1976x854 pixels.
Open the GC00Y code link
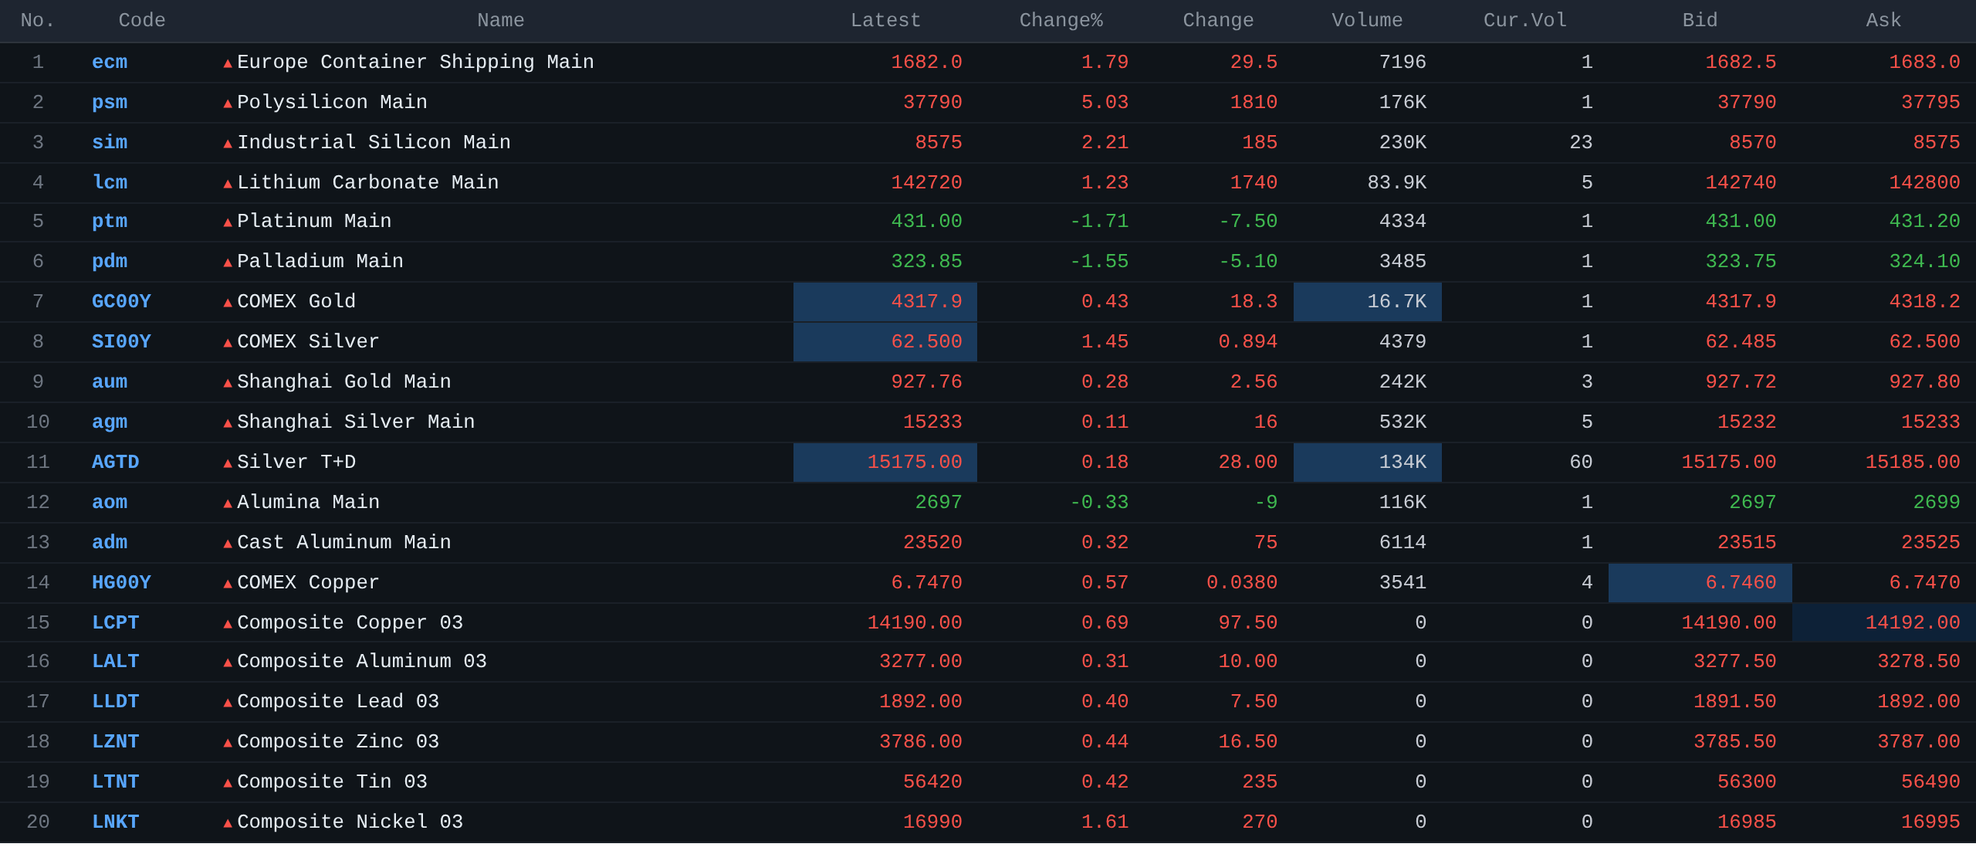coord(121,302)
